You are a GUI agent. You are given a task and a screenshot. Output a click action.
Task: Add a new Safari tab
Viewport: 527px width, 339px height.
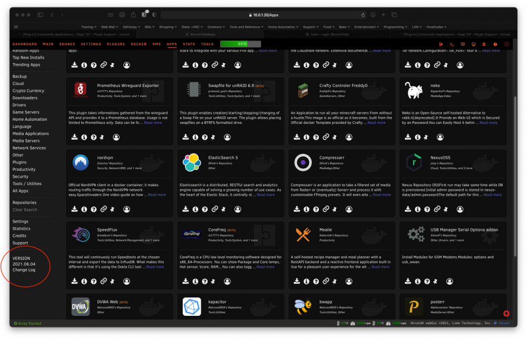(x=383, y=15)
